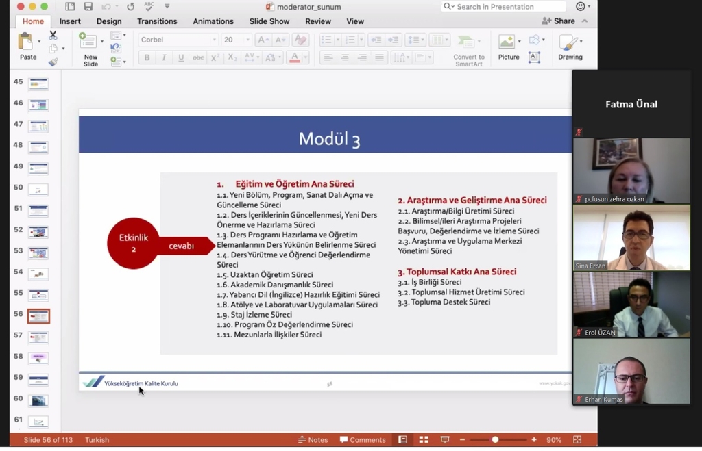This screenshot has height=451, width=702.
Task: Toggle Underline formatting button
Action: [181, 58]
